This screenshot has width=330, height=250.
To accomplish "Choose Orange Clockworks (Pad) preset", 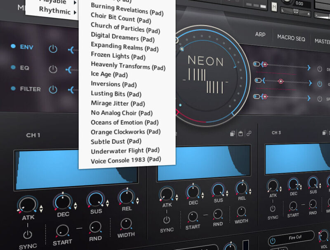I will [126, 132].
